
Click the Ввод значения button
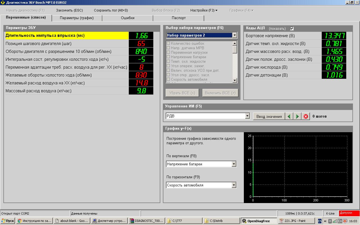pos(269,116)
